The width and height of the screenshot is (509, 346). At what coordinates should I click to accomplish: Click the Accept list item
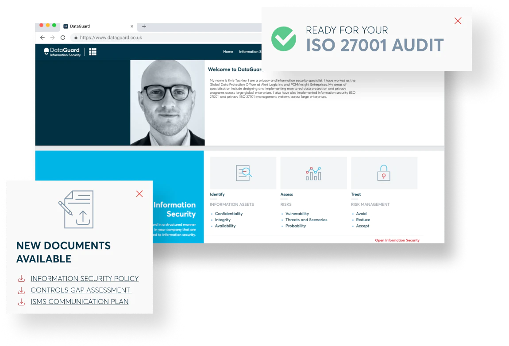point(362,226)
